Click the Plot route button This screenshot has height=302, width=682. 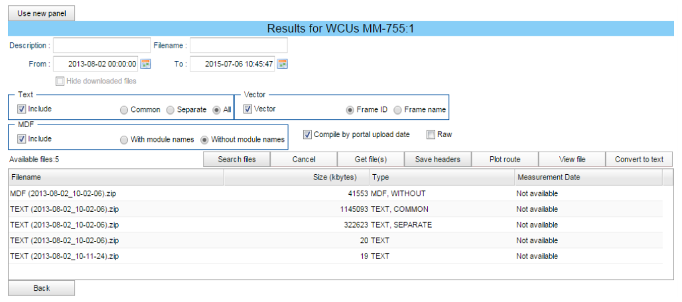(x=504, y=160)
